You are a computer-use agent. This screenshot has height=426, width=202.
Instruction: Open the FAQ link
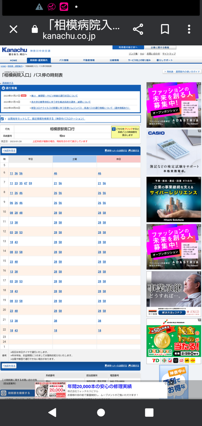[142, 54]
